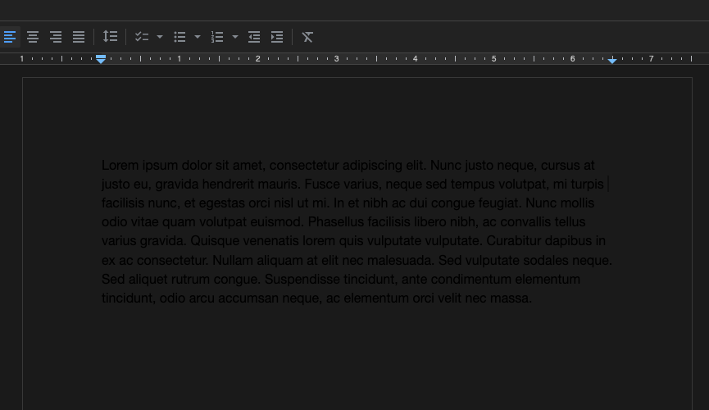
Task: Clear text formatting
Action: click(x=307, y=37)
